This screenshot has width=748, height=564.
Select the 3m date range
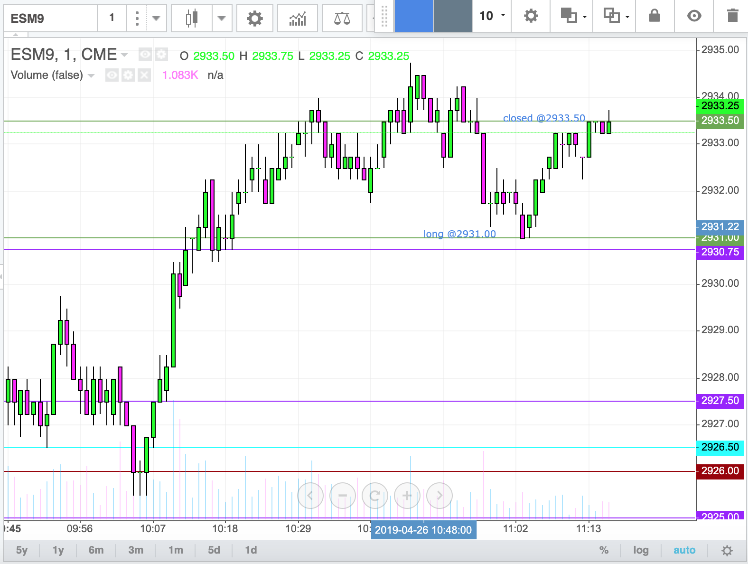coord(136,550)
